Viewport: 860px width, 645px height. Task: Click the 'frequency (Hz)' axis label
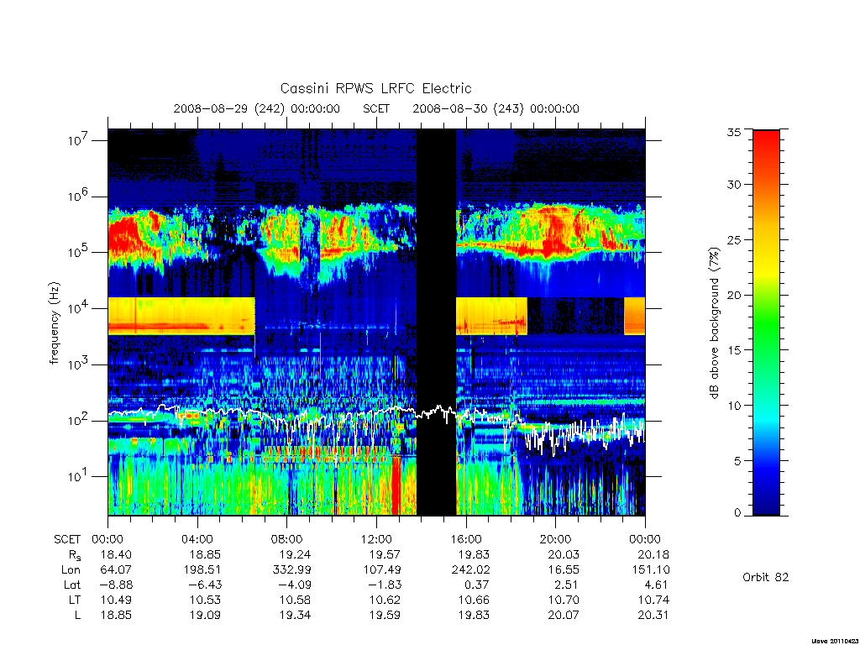54,322
